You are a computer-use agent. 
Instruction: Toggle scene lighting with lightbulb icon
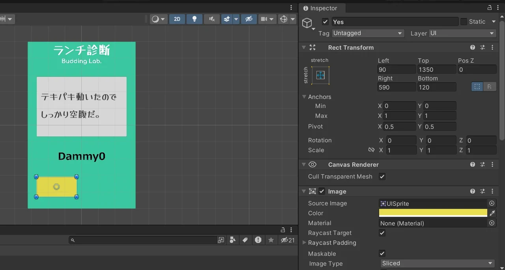(195, 19)
